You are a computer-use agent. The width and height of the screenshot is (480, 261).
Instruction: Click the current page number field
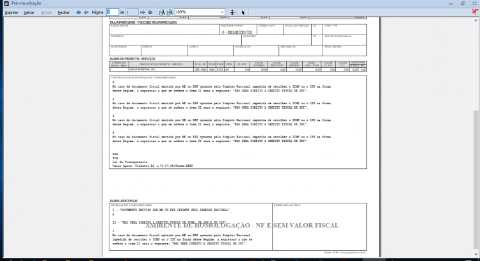click(113, 12)
